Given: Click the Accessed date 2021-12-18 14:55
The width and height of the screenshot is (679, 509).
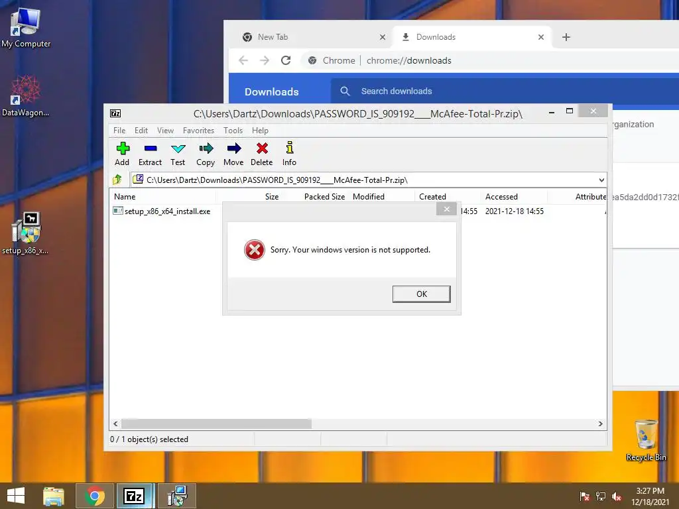Looking at the screenshot, I should pyautogui.click(x=515, y=211).
